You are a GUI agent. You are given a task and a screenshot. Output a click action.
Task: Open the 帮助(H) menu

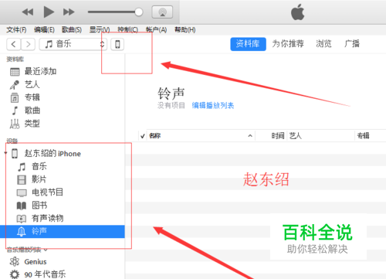(185, 30)
